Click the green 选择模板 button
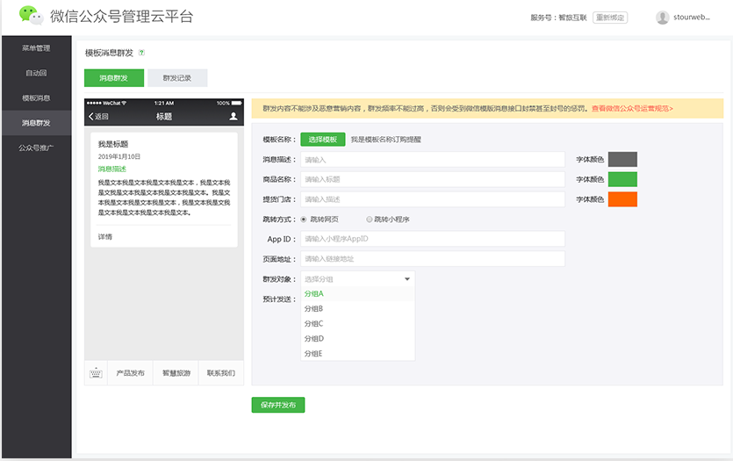Image resolution: width=733 pixels, height=461 pixels. pos(323,139)
